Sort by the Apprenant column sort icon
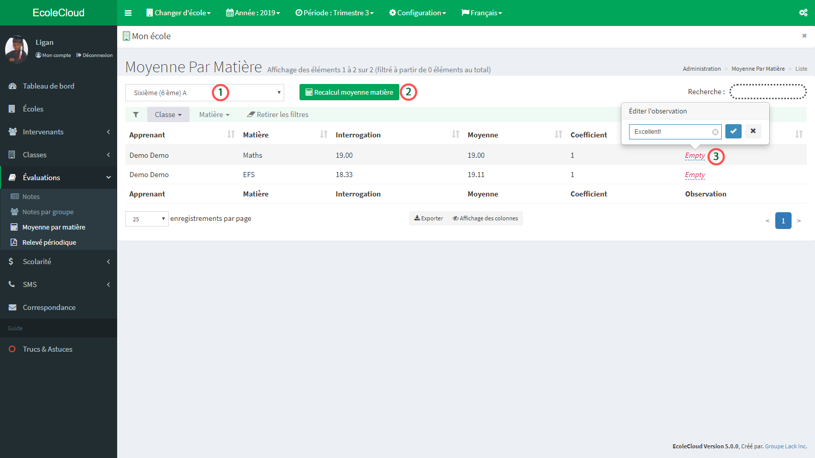Image resolution: width=815 pixels, height=458 pixels. point(231,134)
